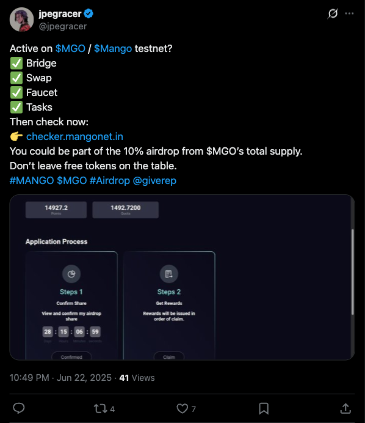The height and width of the screenshot is (423, 365).
Task: Bookmark this tweet
Action: [264, 409]
